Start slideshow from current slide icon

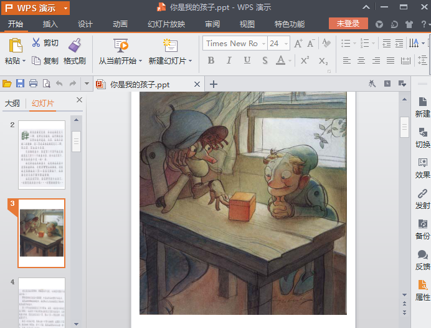tap(121, 46)
